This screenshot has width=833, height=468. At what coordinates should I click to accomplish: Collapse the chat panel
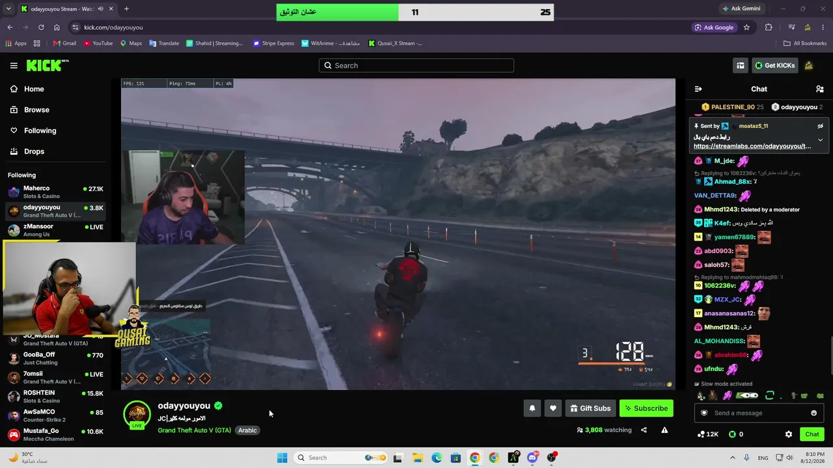click(x=698, y=89)
